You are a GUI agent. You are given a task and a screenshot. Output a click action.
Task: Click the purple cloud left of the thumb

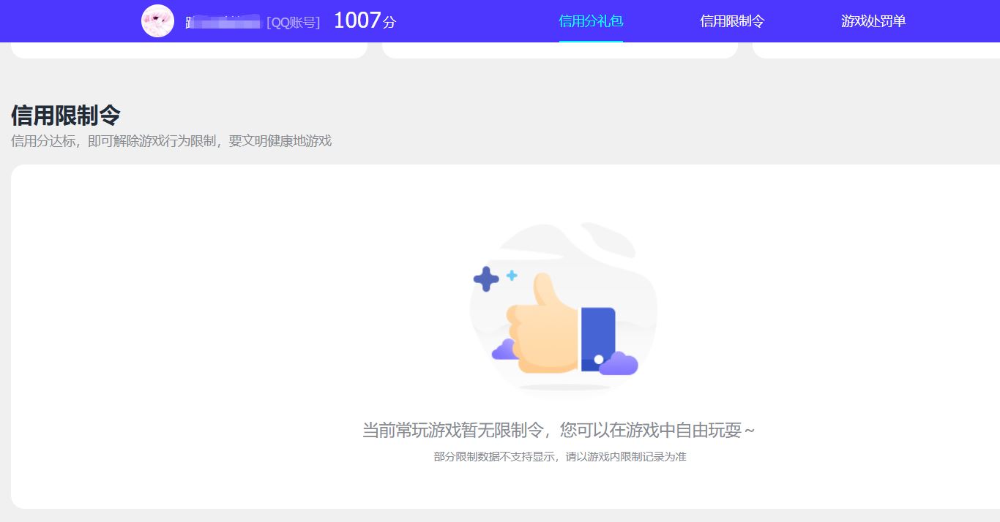[x=504, y=350]
